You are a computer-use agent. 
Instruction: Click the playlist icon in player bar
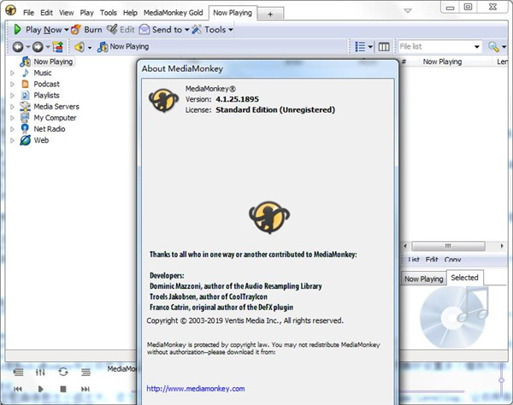(x=18, y=372)
